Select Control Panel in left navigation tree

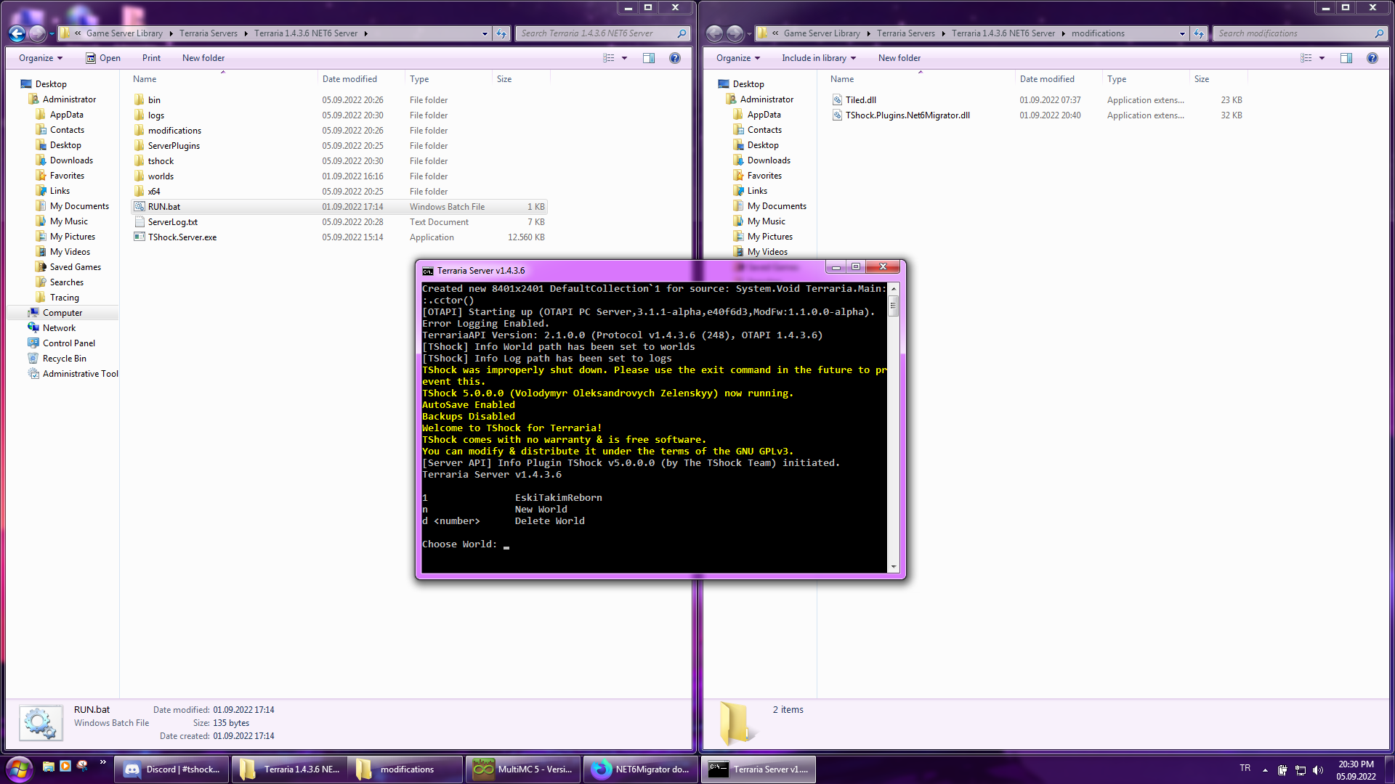pos(69,343)
